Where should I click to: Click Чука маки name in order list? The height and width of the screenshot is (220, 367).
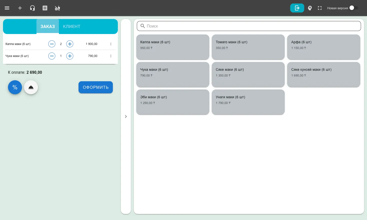click(x=17, y=56)
